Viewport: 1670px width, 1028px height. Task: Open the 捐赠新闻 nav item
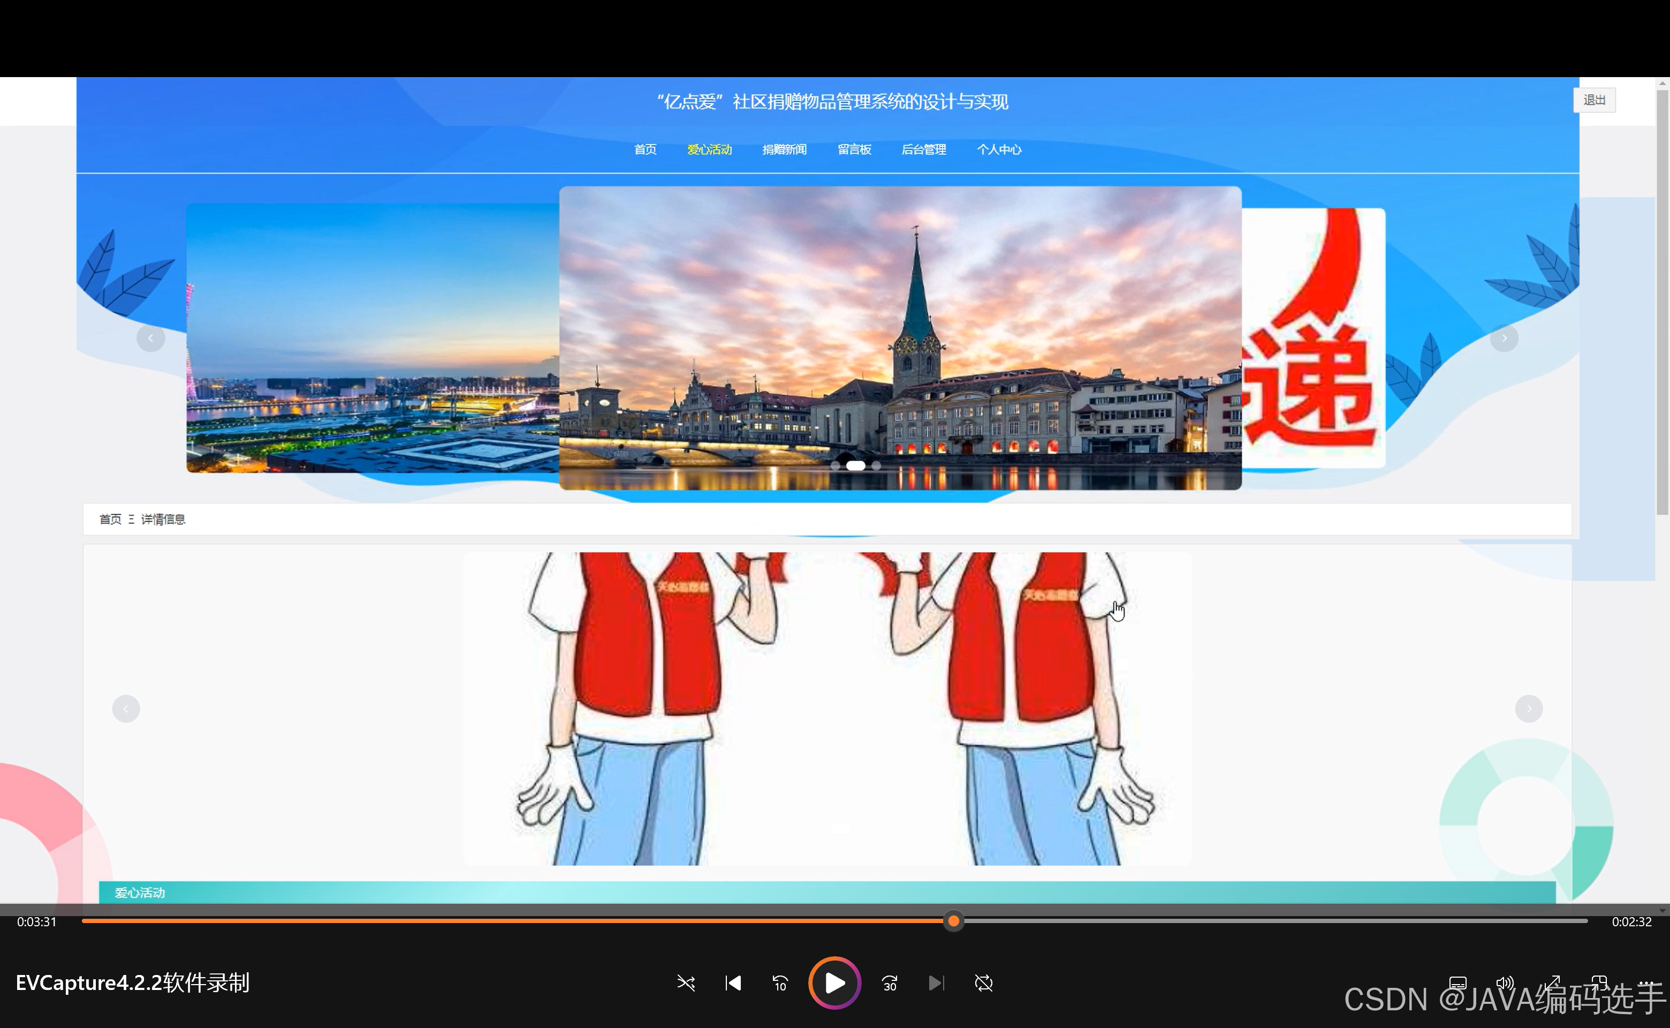(x=784, y=149)
